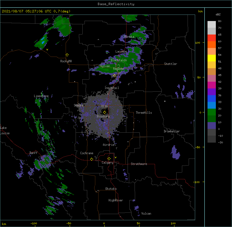Click the Innisfail town label

pos(112,88)
